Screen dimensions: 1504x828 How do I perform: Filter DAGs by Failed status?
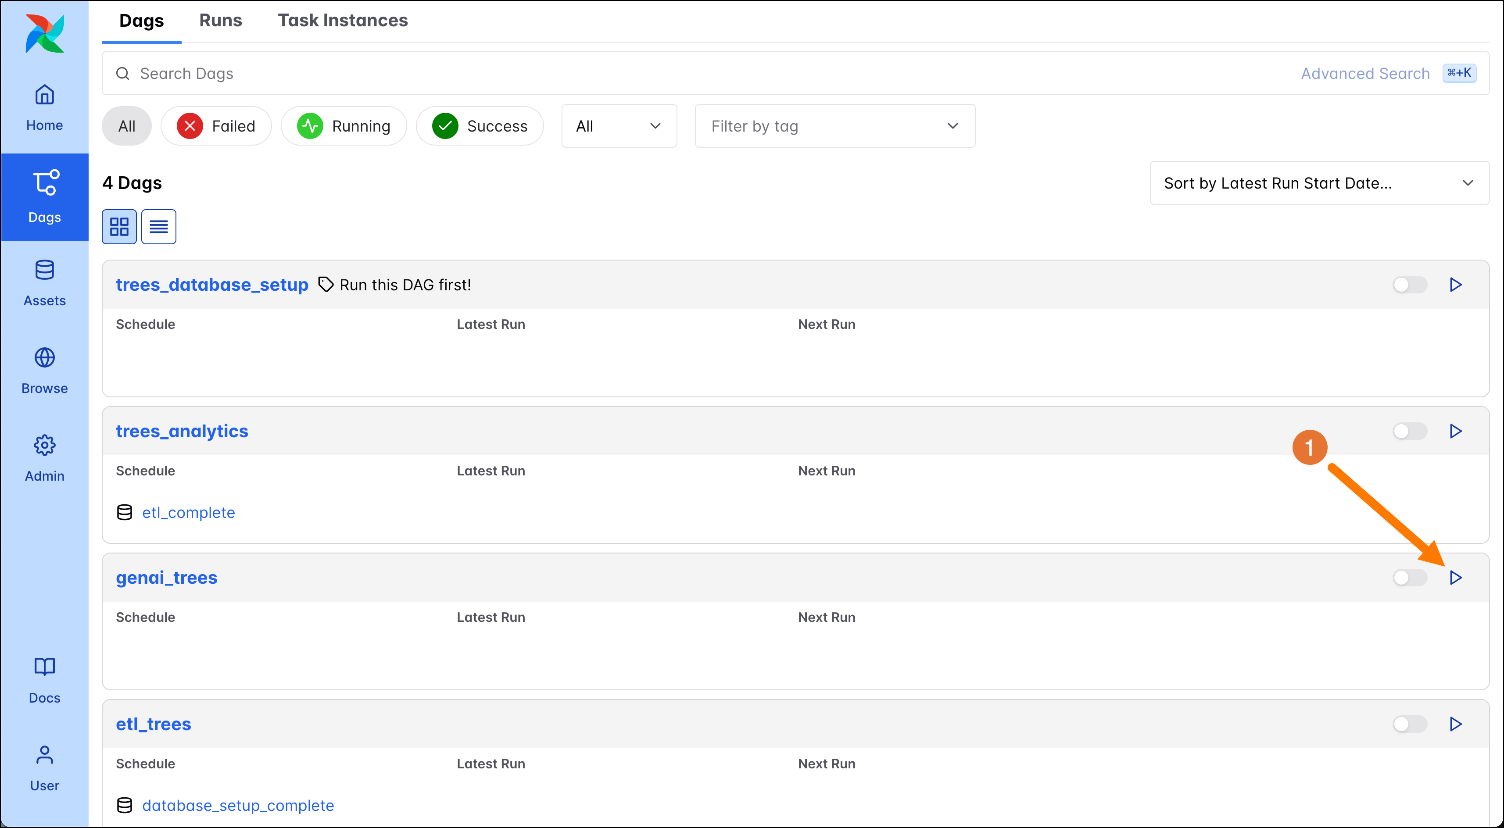click(x=217, y=125)
